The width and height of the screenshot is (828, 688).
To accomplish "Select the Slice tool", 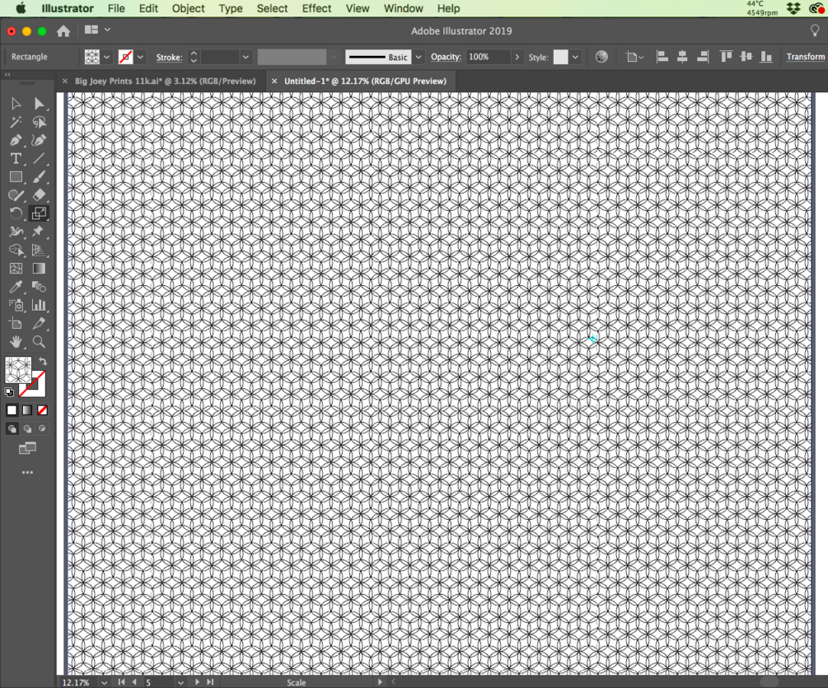I will click(x=39, y=323).
